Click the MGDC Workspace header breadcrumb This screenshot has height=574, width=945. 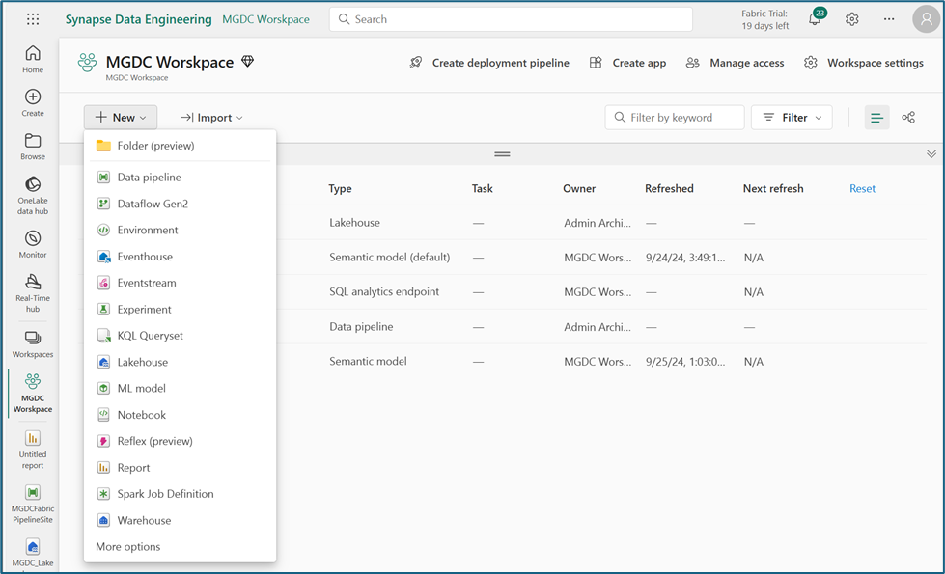(265, 19)
